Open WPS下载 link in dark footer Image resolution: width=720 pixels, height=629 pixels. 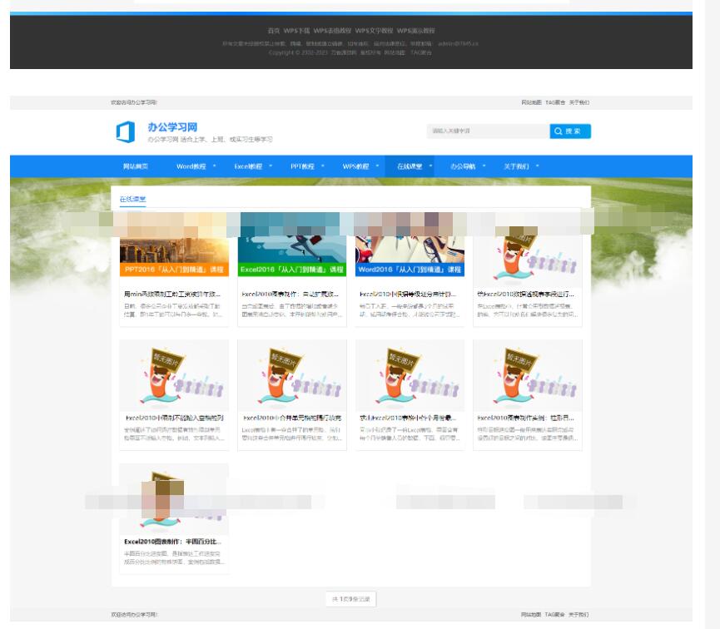pyautogui.click(x=295, y=31)
